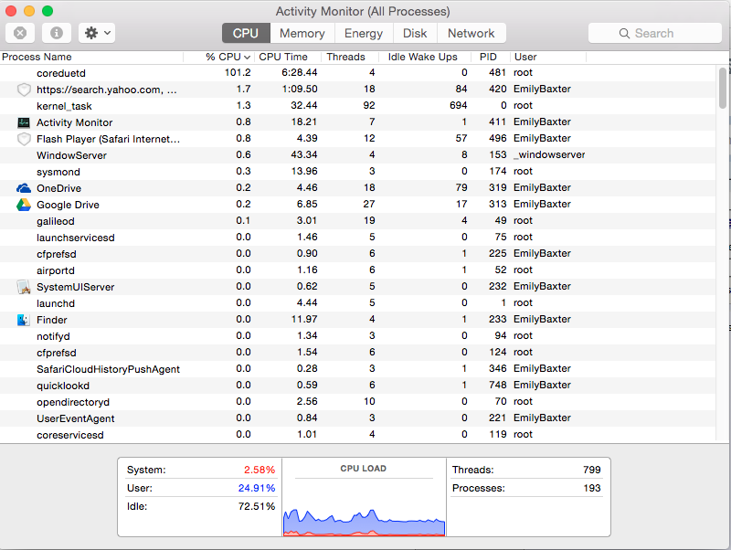
Task: Click the magnifier icon in Search field
Action: pos(624,33)
